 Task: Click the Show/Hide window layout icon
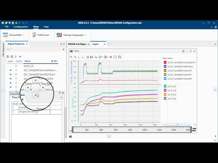[x=5, y=35]
